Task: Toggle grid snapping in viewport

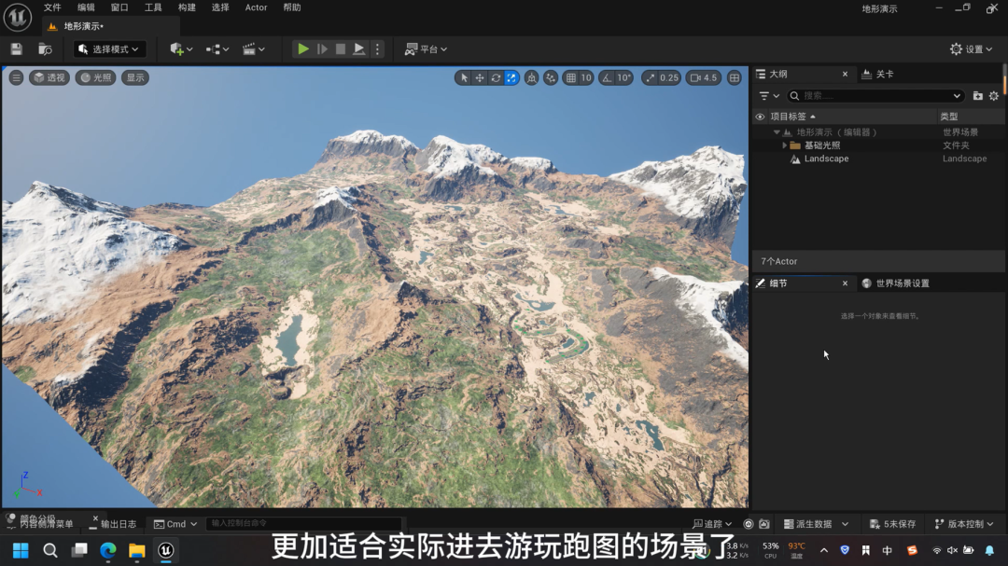Action: point(571,77)
